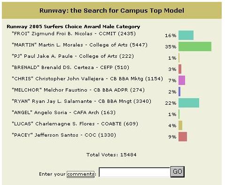
Task: Select the Martin L. Morales entry
Action: [x=79, y=45]
